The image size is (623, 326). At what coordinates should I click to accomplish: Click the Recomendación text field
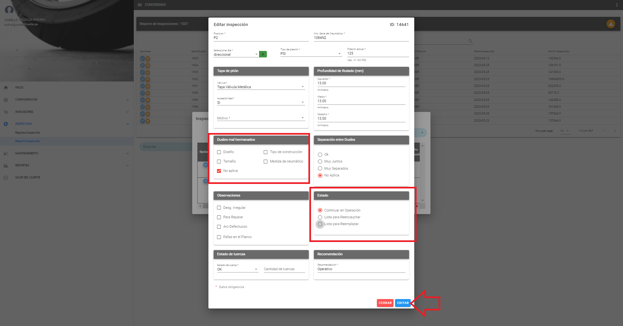click(361, 269)
